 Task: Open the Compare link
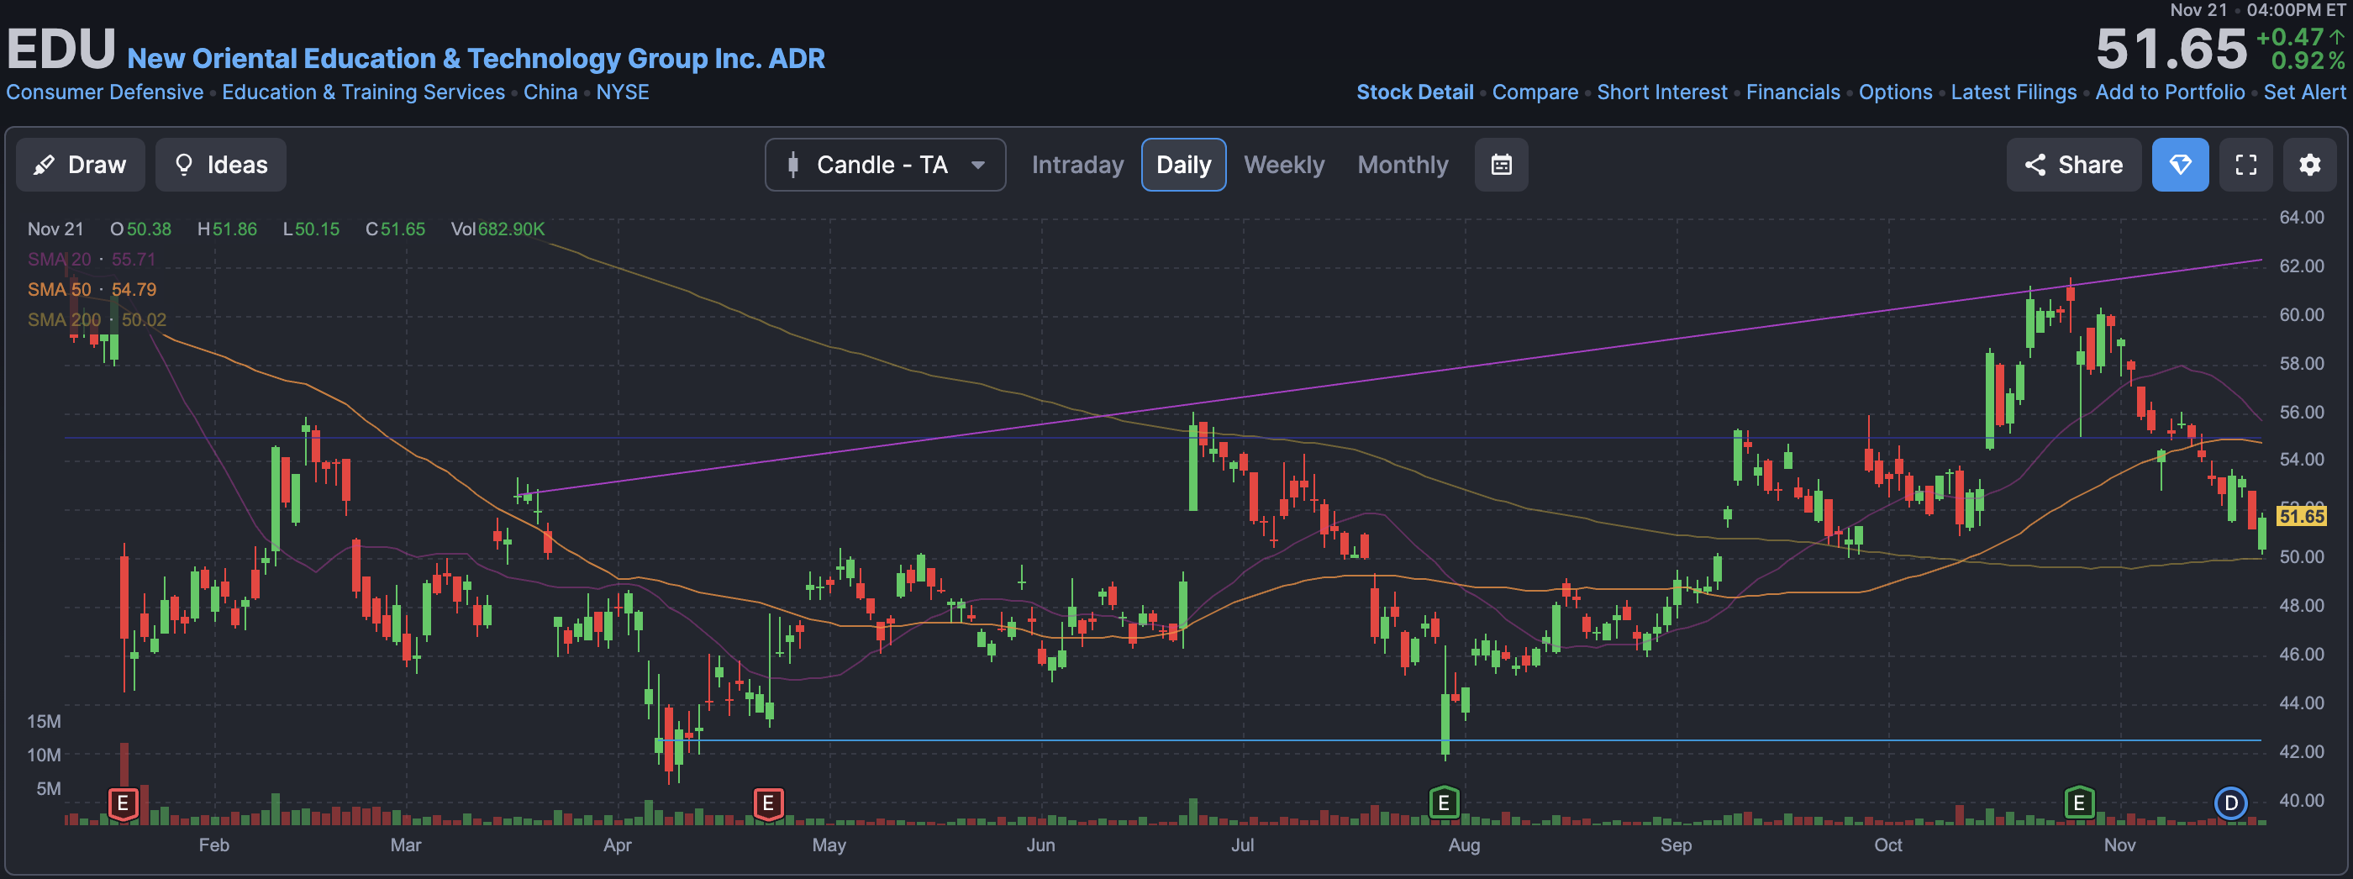[x=1534, y=92]
